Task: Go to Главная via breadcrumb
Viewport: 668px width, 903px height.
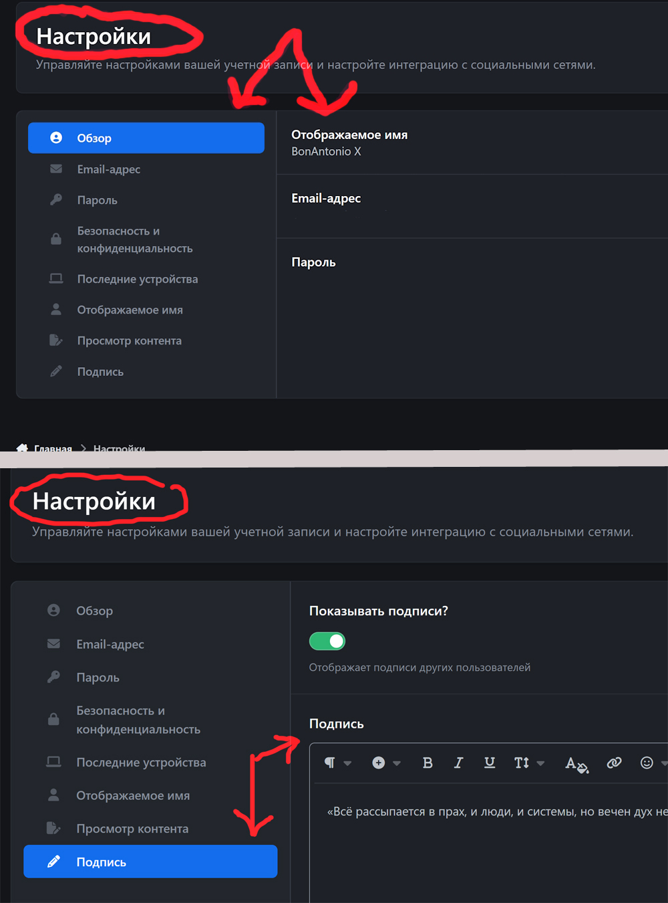Action: point(53,448)
